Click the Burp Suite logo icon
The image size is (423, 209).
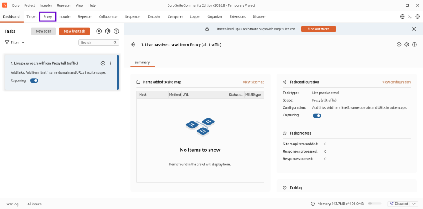pos(5,5)
